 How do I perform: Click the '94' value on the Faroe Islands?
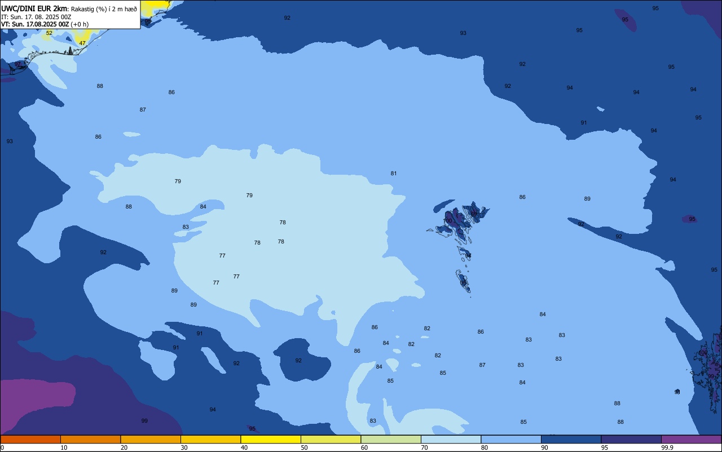468,256
